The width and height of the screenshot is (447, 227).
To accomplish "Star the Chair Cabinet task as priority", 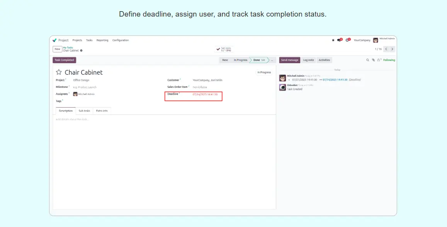I will pyautogui.click(x=59, y=72).
